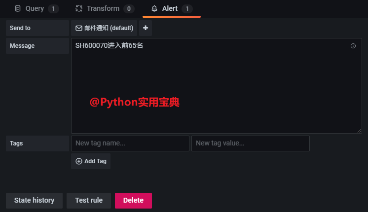Screen dimensions: 368x212
Task: Delete the alert with the red button
Action: click(x=133, y=200)
